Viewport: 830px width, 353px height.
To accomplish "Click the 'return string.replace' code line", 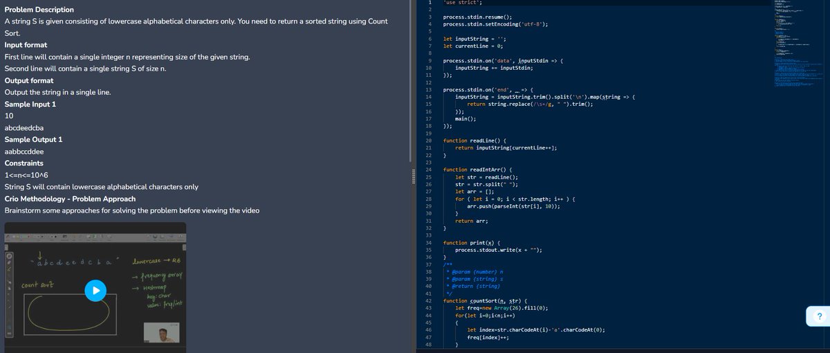I will [x=531, y=104].
